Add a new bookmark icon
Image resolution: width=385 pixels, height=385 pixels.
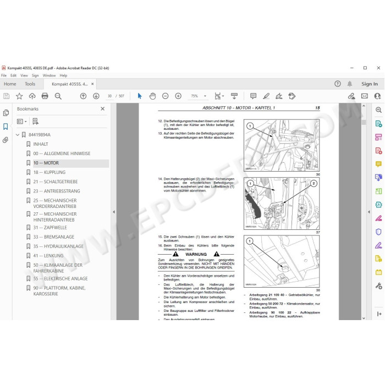click(36, 122)
